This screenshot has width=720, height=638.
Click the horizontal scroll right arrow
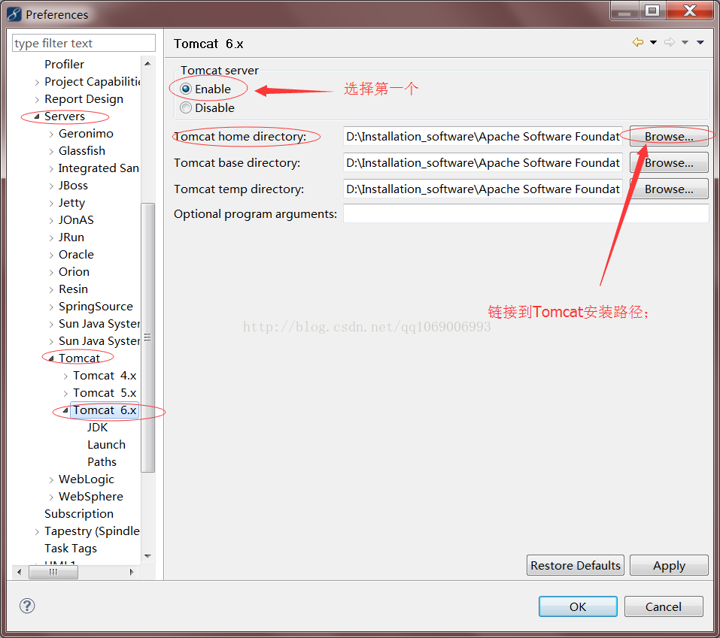click(x=132, y=572)
